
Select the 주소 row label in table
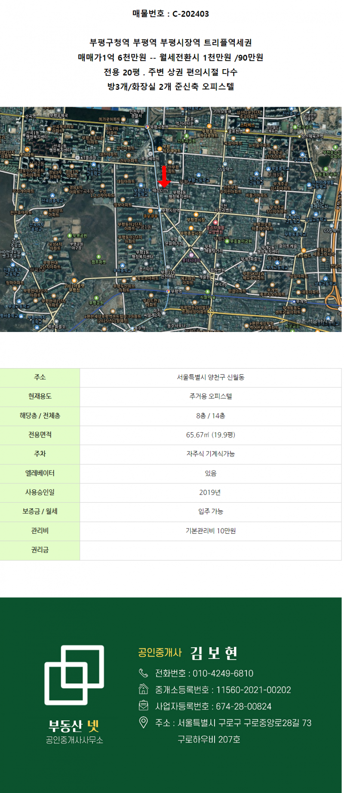(40, 377)
